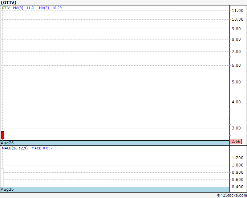Click the 10.00 price axis label

238,19
